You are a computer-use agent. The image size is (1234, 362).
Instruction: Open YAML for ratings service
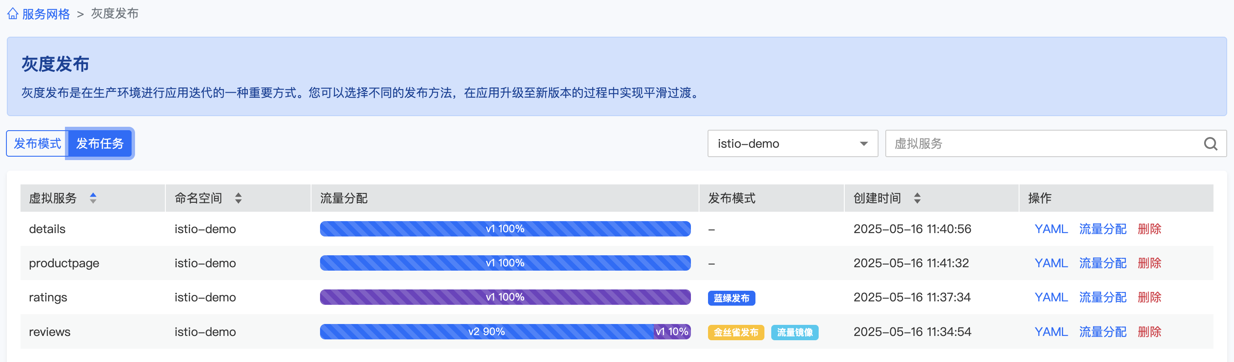pos(1051,297)
